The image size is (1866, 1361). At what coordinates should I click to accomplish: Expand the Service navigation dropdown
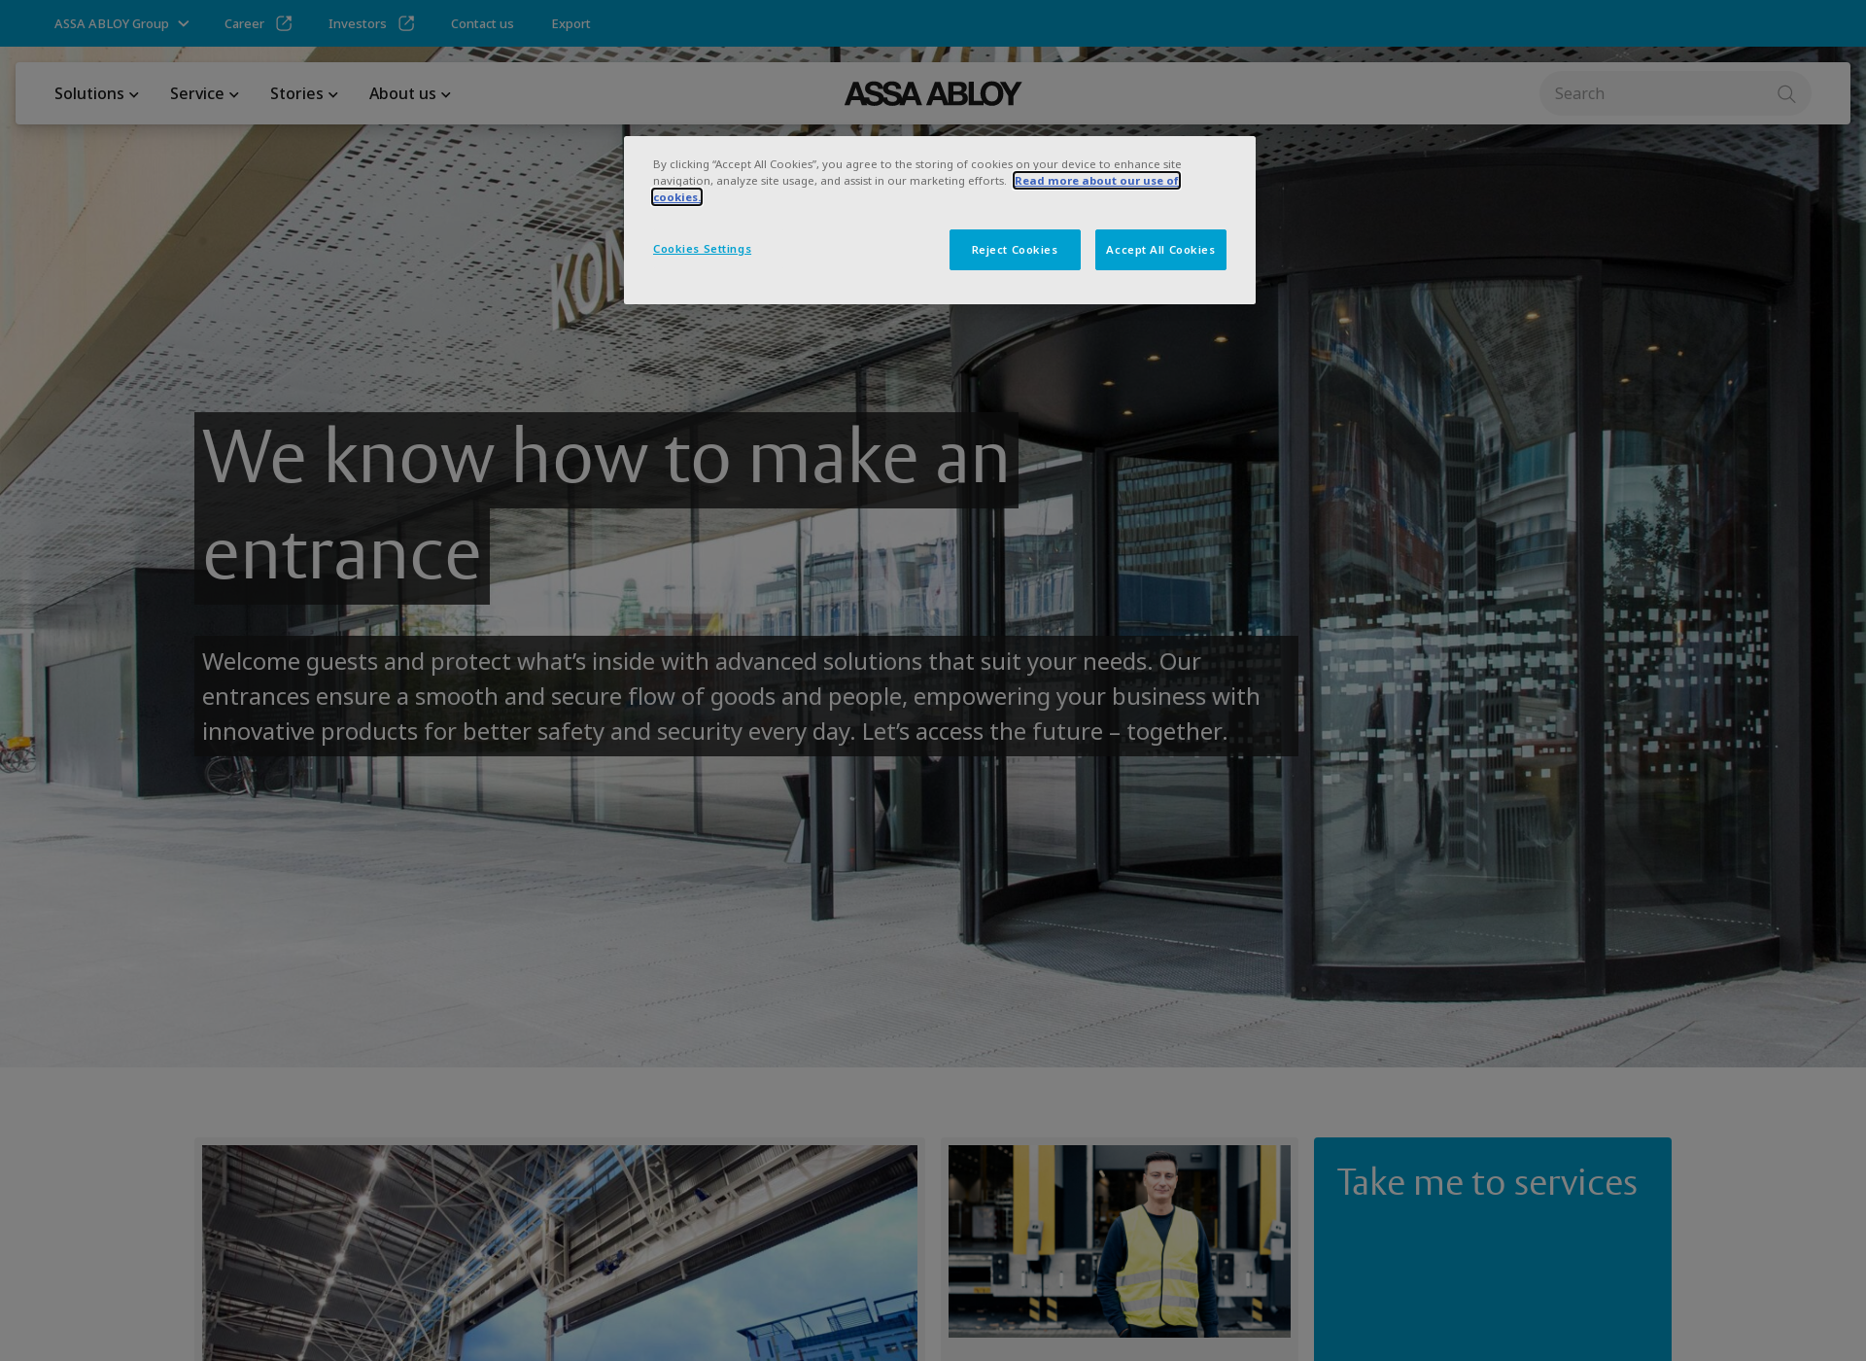[203, 92]
